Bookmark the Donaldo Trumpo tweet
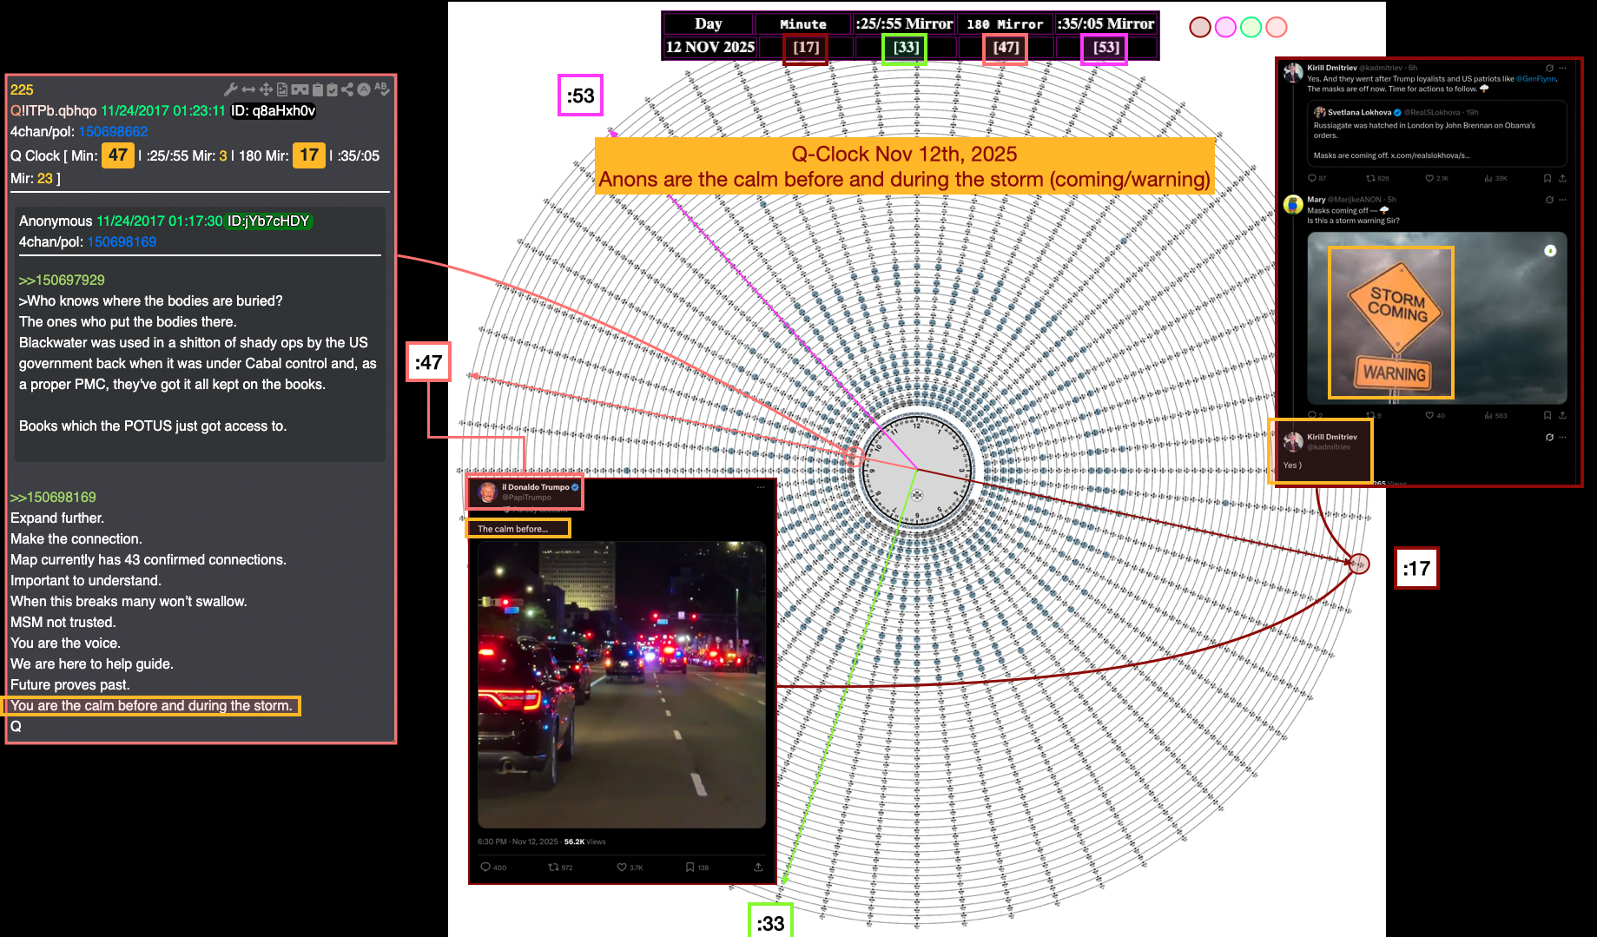Image resolution: width=1597 pixels, height=937 pixels. tap(690, 867)
